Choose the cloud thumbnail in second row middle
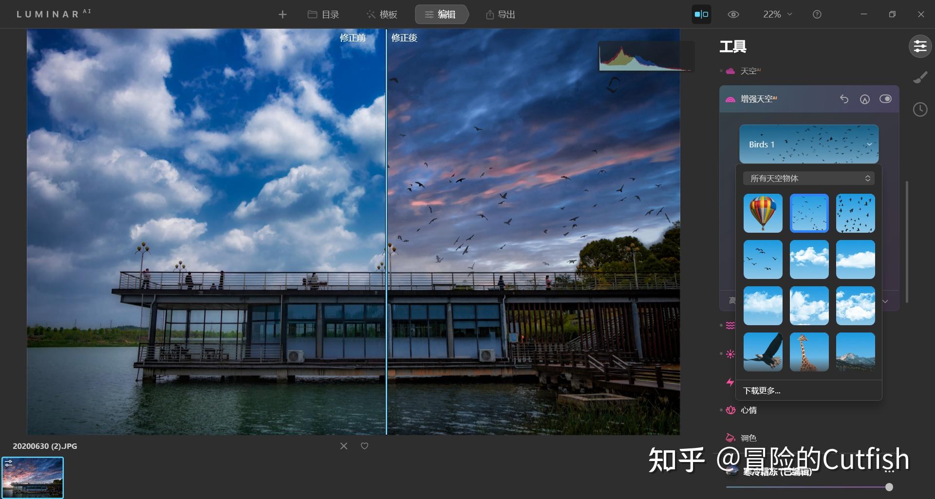This screenshot has width=935, height=499. point(809,259)
